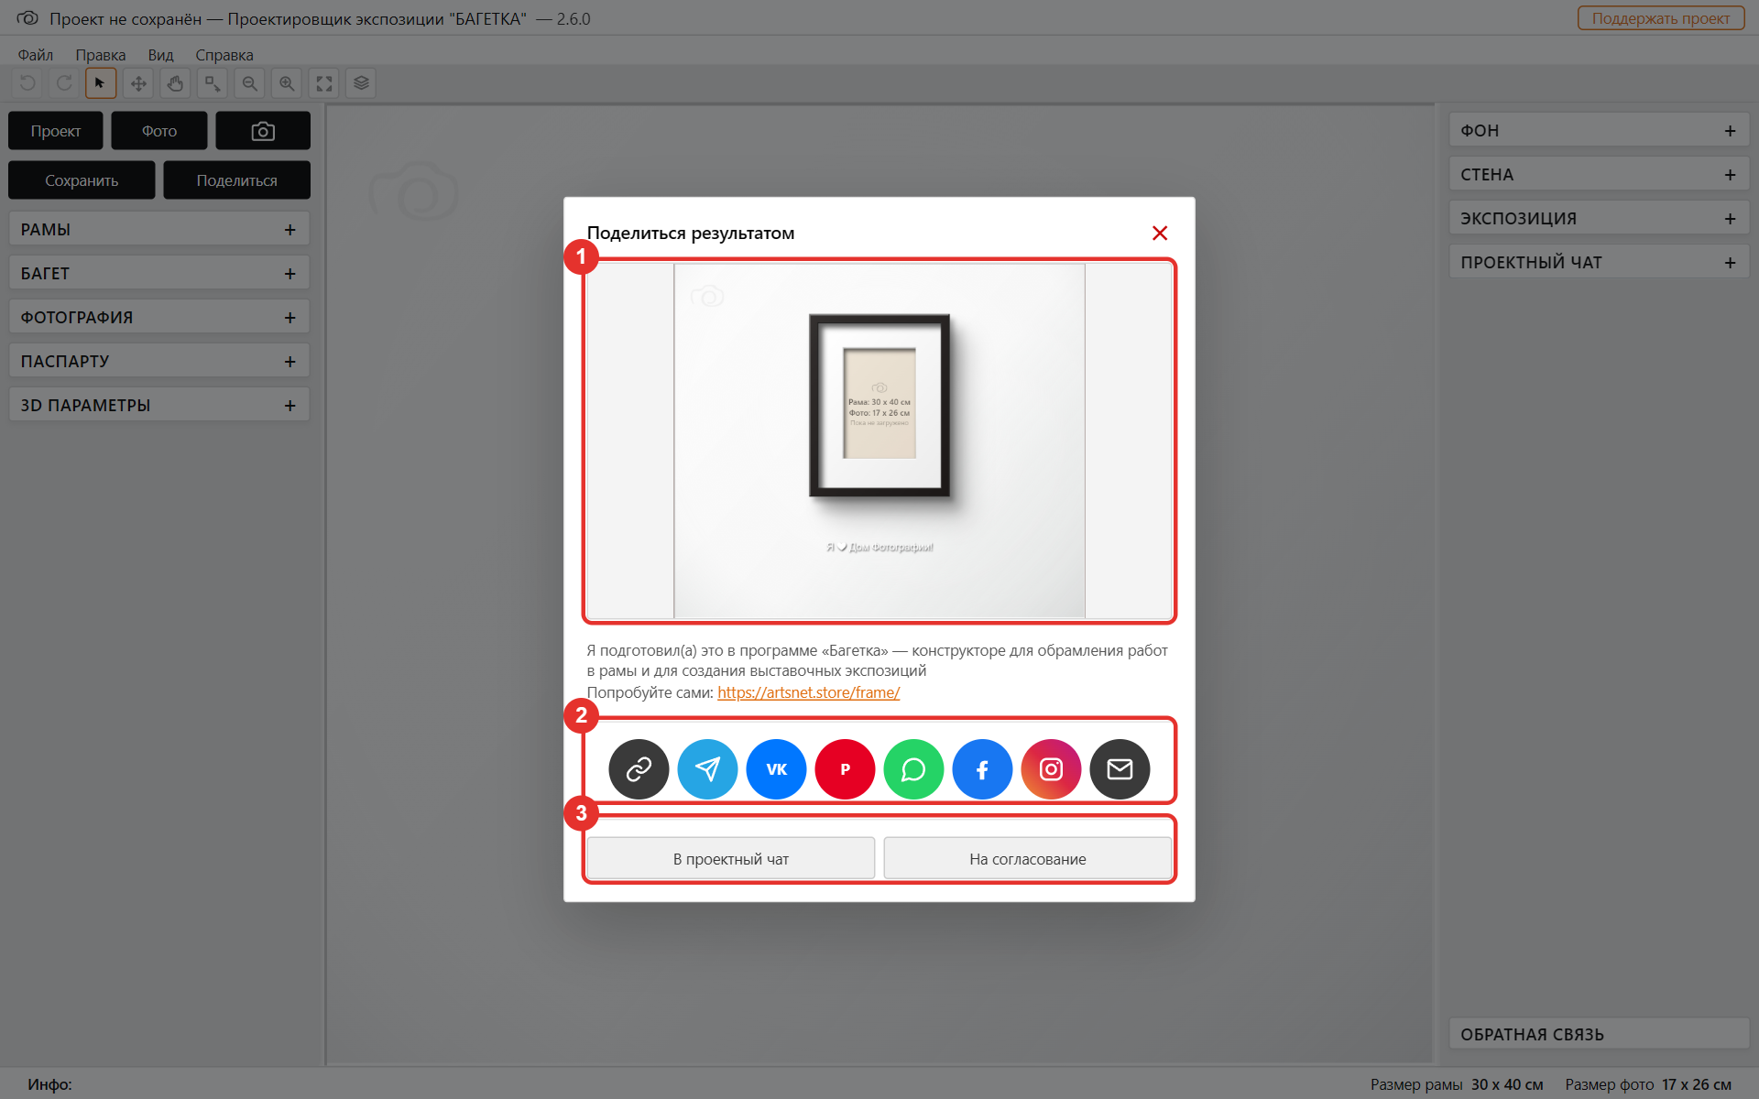Viewport: 1759px width, 1099px height.
Task: Open the layers stack icon
Action: point(361,83)
